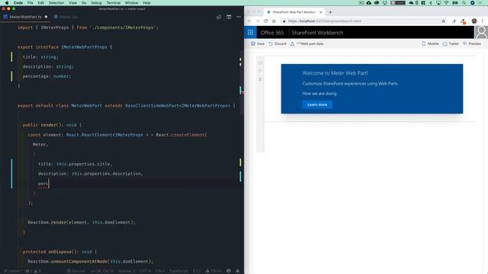Change CRLF end of line sequence
488x274 pixels.
click(160, 271)
